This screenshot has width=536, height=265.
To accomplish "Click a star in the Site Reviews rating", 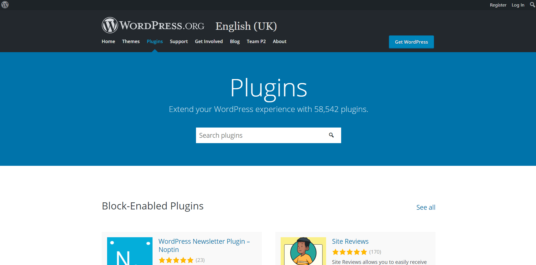I will [x=350, y=252].
